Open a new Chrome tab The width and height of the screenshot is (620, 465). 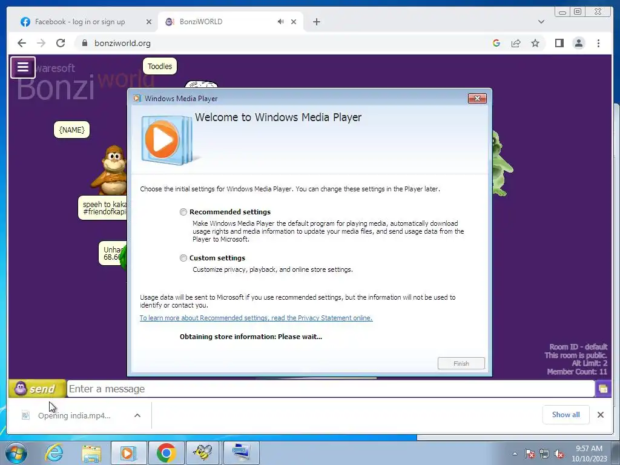pos(316,22)
